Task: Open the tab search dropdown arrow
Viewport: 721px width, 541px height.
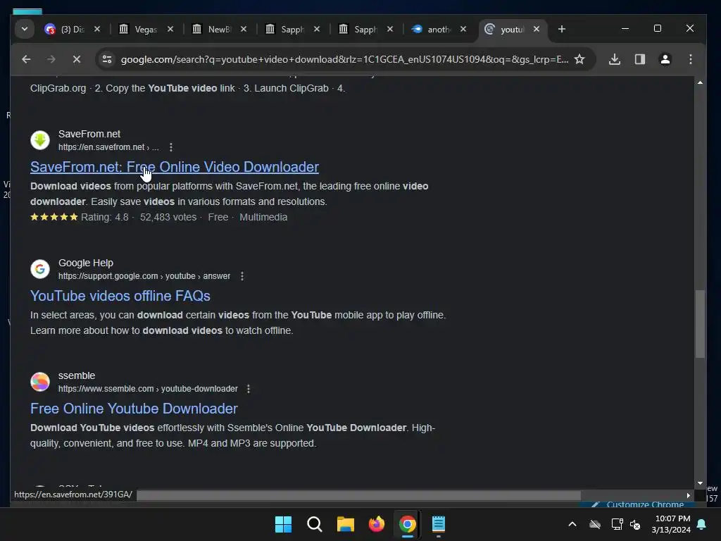Action: [x=25, y=29]
